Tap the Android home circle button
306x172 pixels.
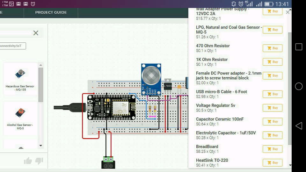coord(299,86)
